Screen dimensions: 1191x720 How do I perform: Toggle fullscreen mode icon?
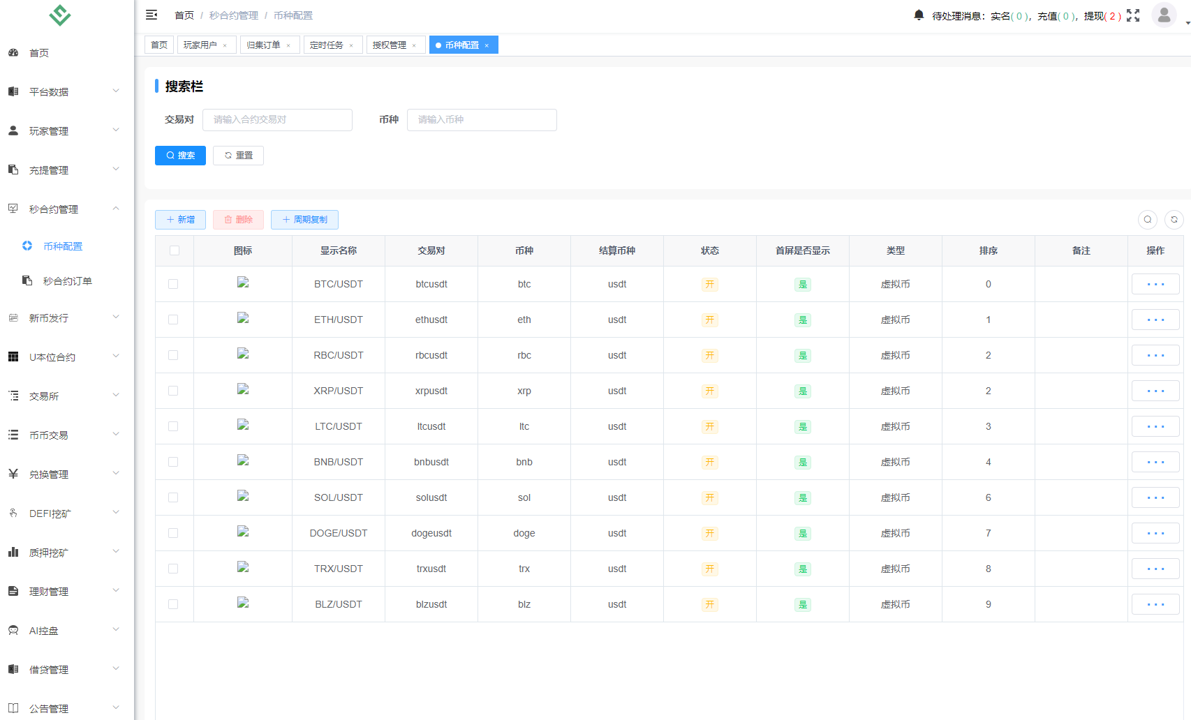tap(1133, 15)
